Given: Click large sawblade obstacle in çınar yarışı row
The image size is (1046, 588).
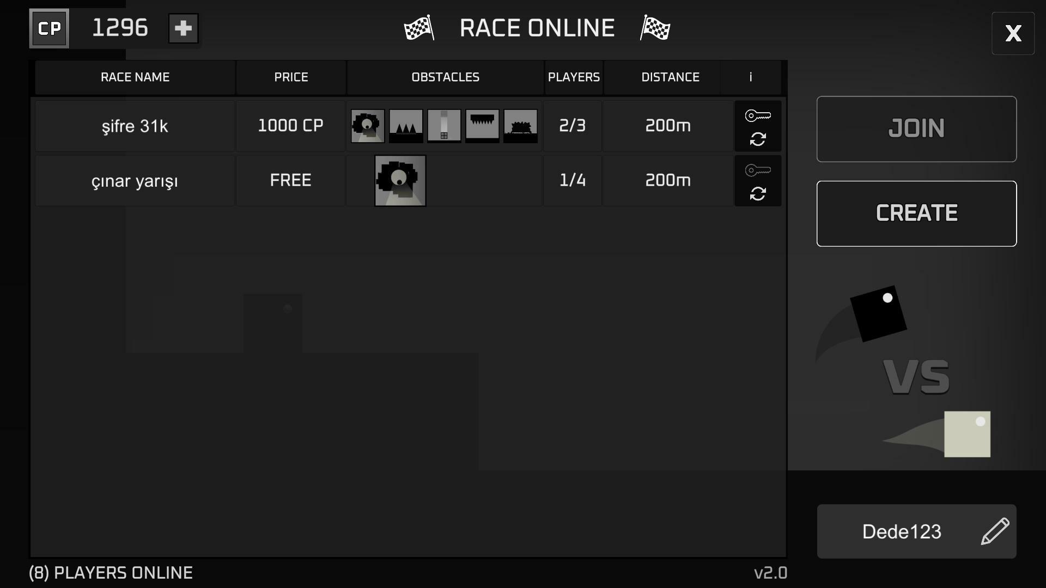Looking at the screenshot, I should click(400, 181).
